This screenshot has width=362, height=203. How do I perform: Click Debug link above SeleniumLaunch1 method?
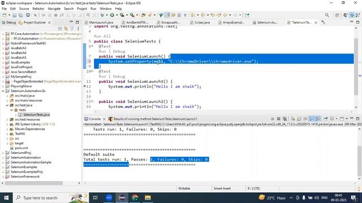pyautogui.click(x=119, y=77)
